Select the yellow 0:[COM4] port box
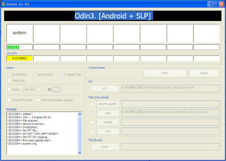 point(19,58)
